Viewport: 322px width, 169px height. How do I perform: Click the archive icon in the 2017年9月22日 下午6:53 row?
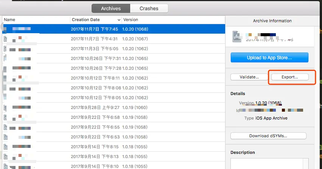tap(6, 137)
